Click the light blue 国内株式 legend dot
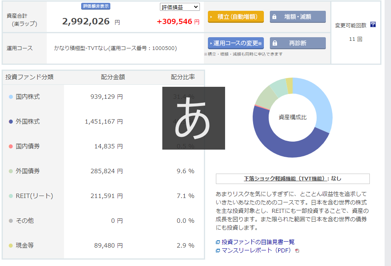The width and height of the screenshot is (391, 266). pyautogui.click(x=11, y=97)
